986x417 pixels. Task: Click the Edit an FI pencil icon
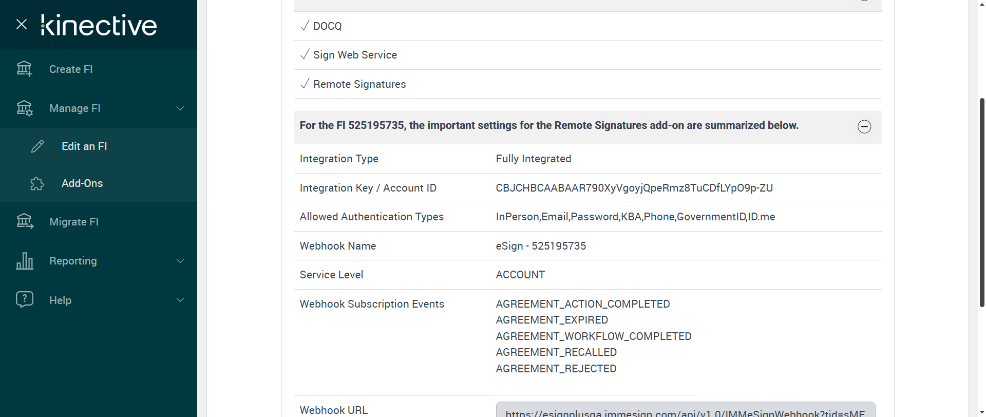(37, 146)
